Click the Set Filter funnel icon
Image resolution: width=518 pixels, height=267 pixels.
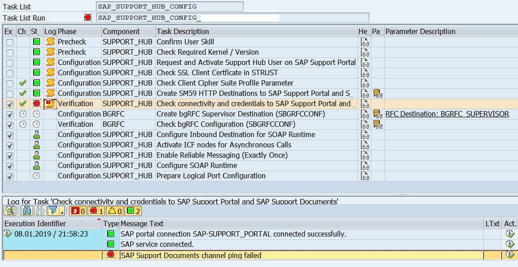point(53,211)
